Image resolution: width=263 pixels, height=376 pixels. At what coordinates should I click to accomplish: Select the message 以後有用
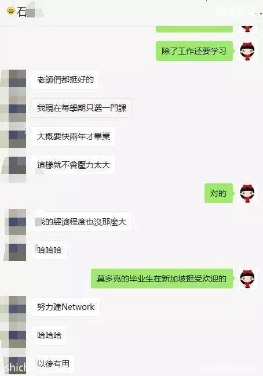54,364
